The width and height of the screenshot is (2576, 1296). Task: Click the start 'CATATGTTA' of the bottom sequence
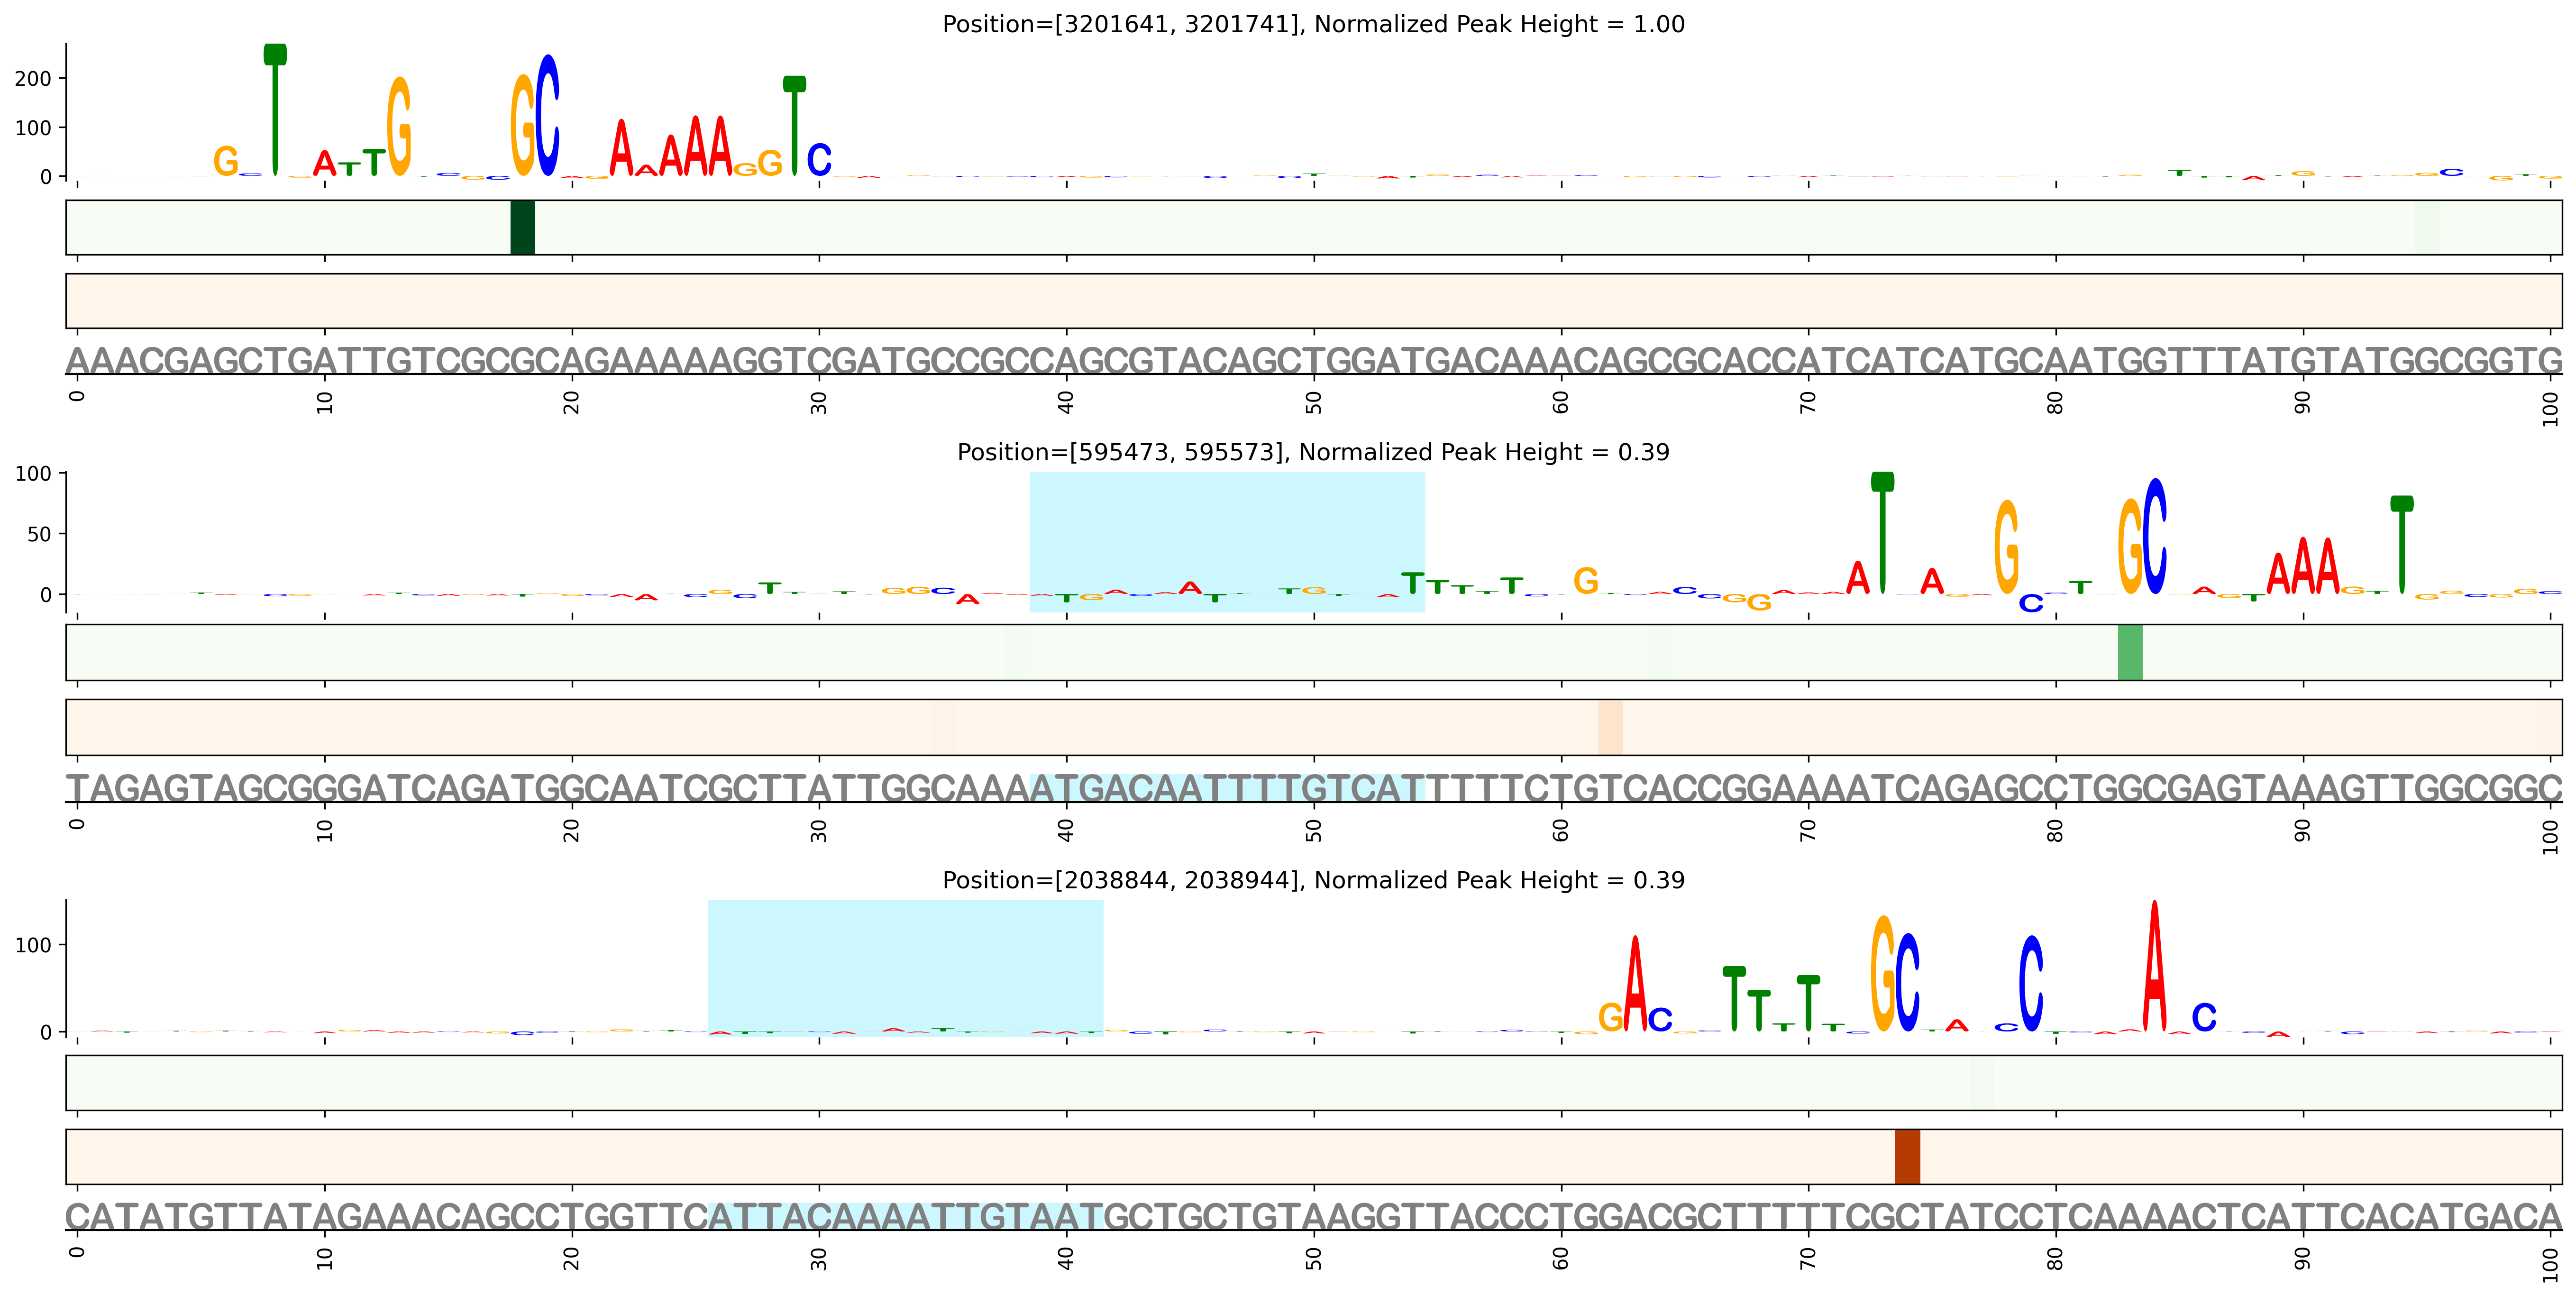point(177,1217)
